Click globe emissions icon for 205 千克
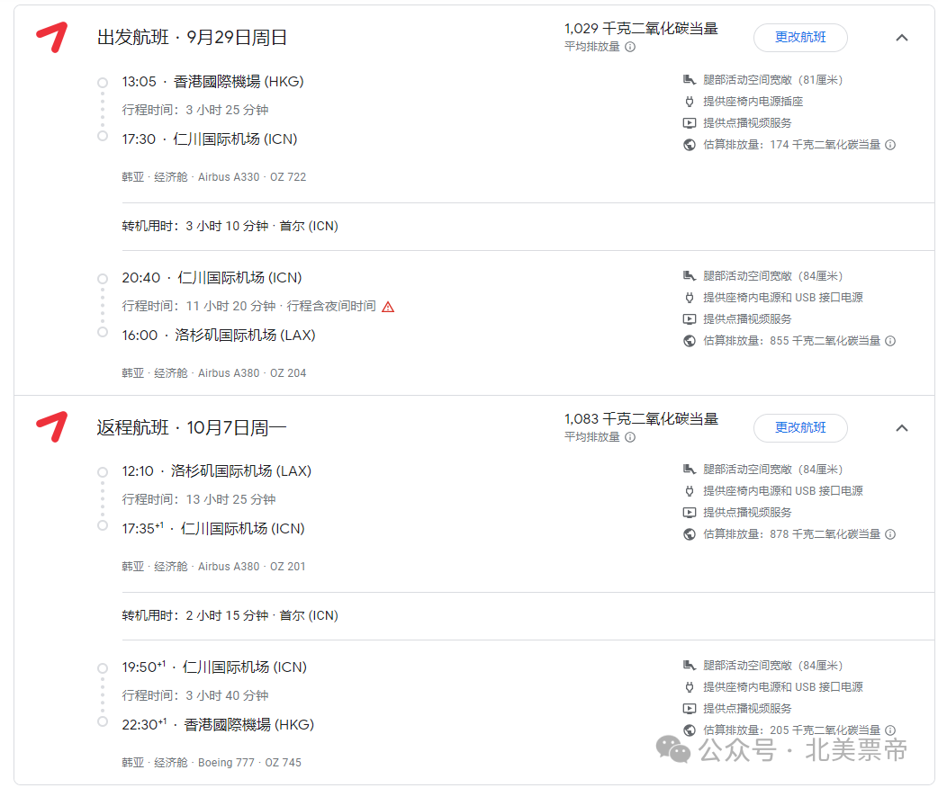The width and height of the screenshot is (938, 788). coord(690,730)
